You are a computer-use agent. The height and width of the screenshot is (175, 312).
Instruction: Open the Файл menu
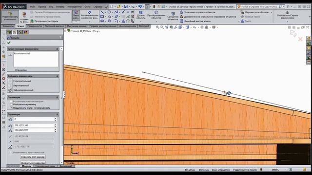point(33,6)
